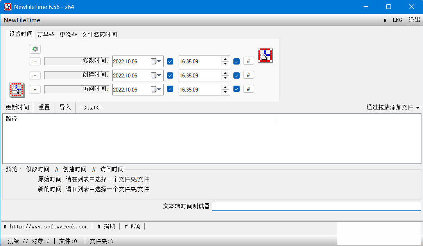The height and width of the screenshot is (246, 423).
Task: Click 退出 to exit the program
Action: pos(414,20)
